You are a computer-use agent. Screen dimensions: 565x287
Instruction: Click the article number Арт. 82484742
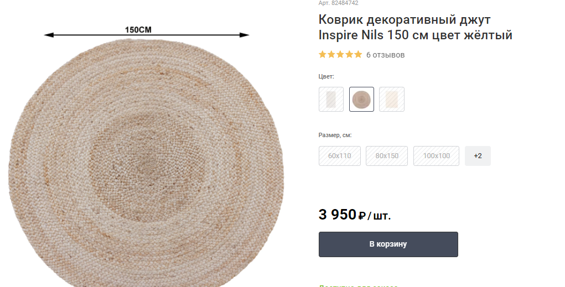tap(338, 3)
